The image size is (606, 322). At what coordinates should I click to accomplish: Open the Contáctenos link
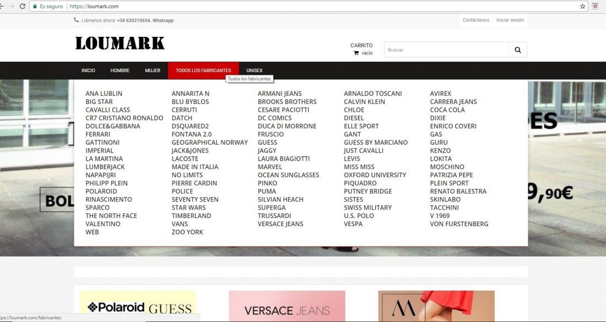point(476,20)
